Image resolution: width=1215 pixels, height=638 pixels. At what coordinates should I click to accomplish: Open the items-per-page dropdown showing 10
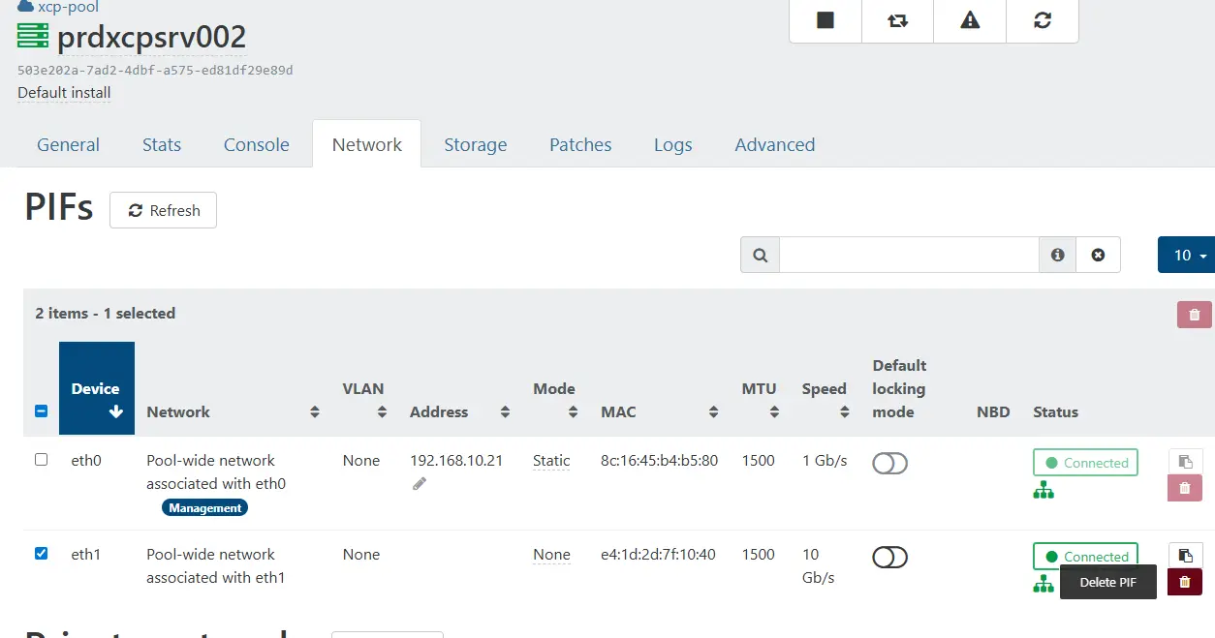(x=1186, y=255)
